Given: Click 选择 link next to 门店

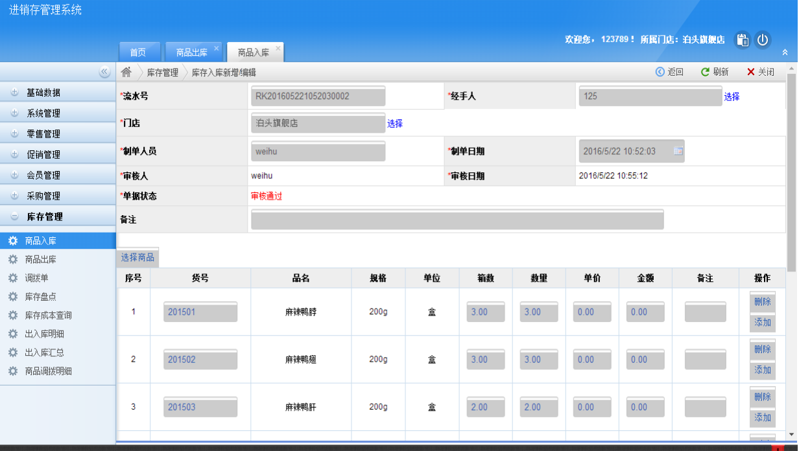Looking at the screenshot, I should (395, 123).
